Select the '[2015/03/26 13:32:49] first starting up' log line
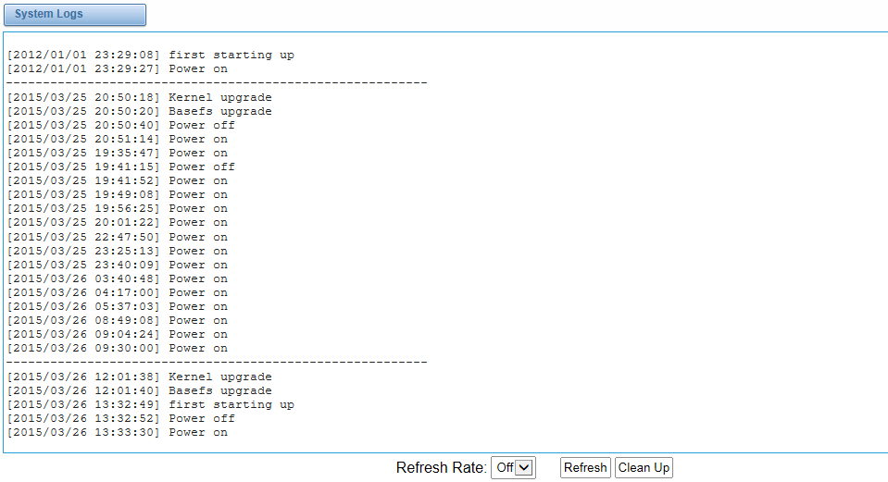Screen dimensions: 888x482 (x=151, y=404)
